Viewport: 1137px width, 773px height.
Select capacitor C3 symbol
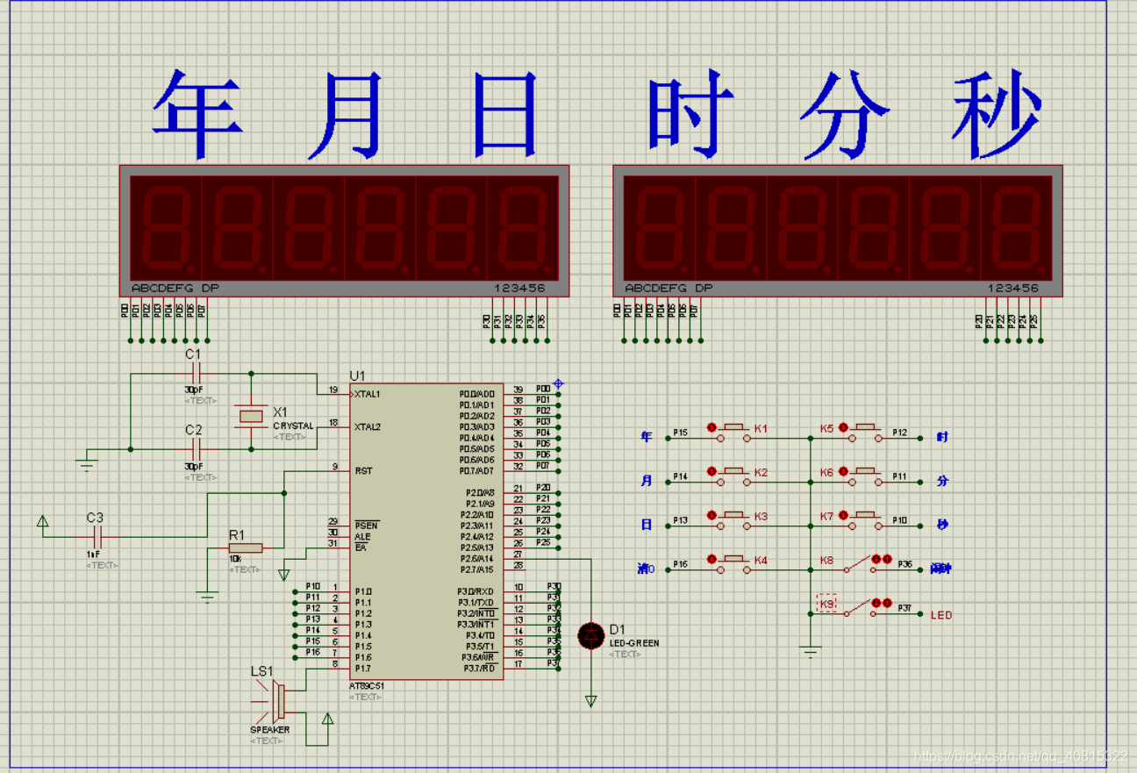97,537
